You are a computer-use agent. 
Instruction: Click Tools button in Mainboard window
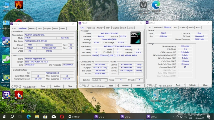point(43,86)
